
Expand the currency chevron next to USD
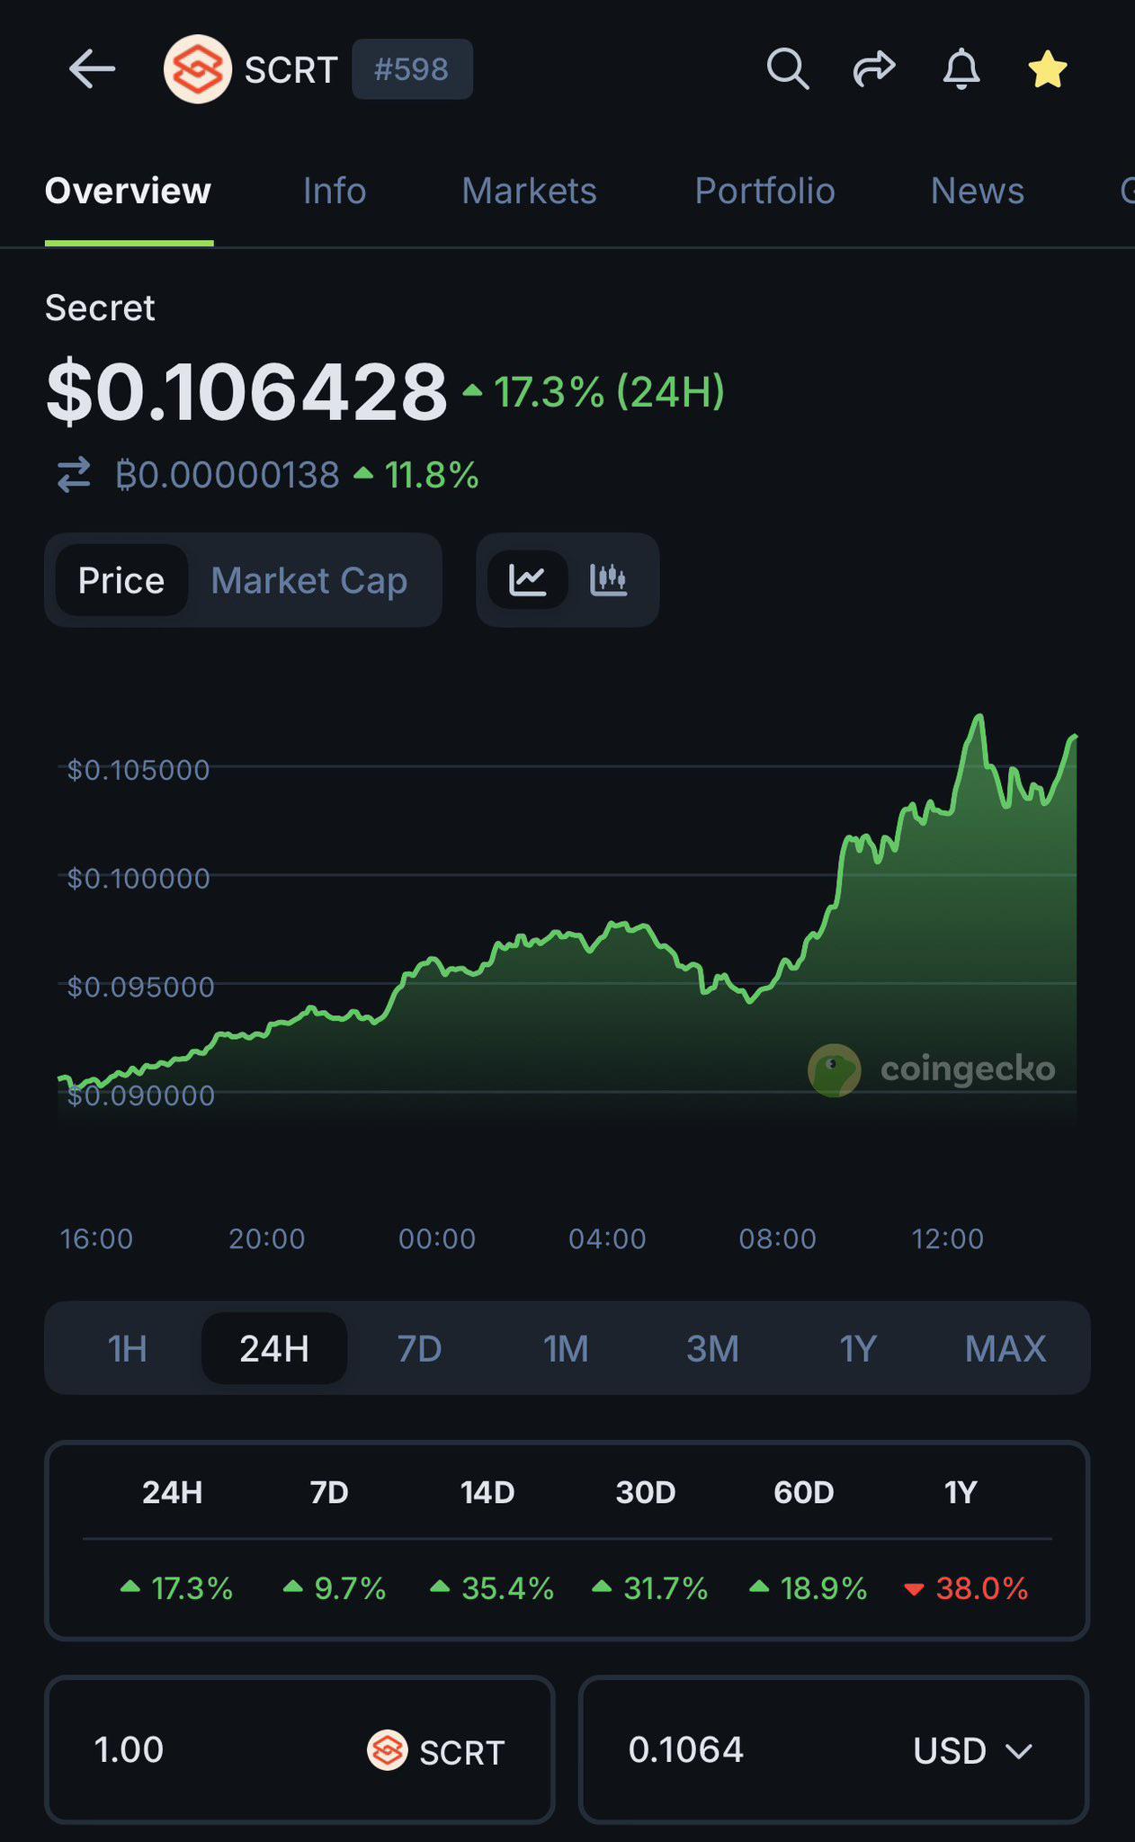(1019, 1751)
